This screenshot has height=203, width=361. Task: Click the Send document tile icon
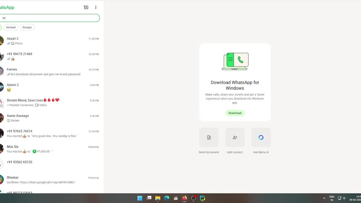[209, 137]
